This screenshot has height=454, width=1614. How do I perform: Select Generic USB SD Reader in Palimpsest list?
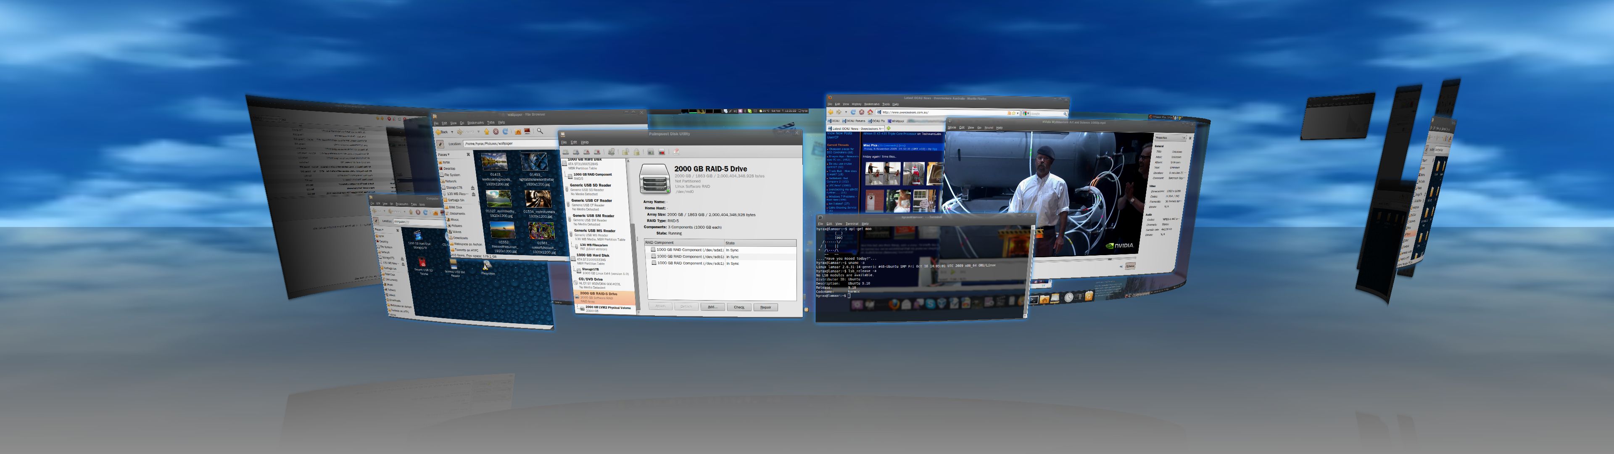597,189
